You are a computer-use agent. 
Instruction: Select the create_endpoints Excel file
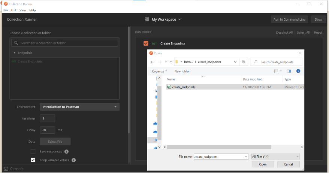click(x=183, y=87)
